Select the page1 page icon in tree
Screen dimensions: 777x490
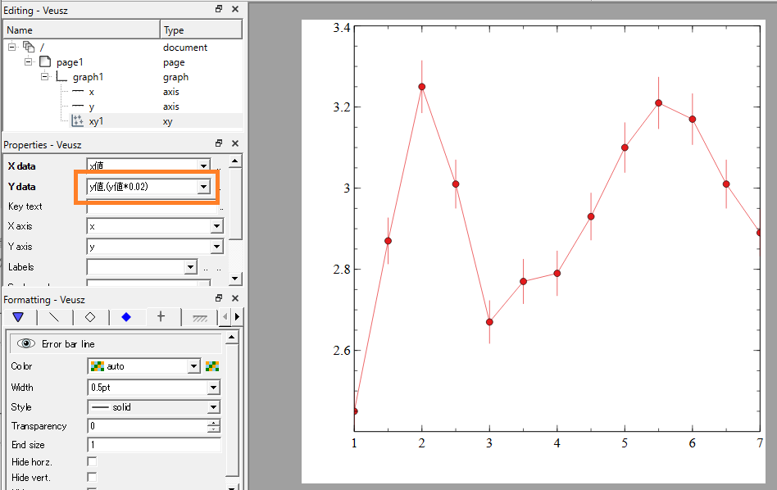[x=45, y=62]
